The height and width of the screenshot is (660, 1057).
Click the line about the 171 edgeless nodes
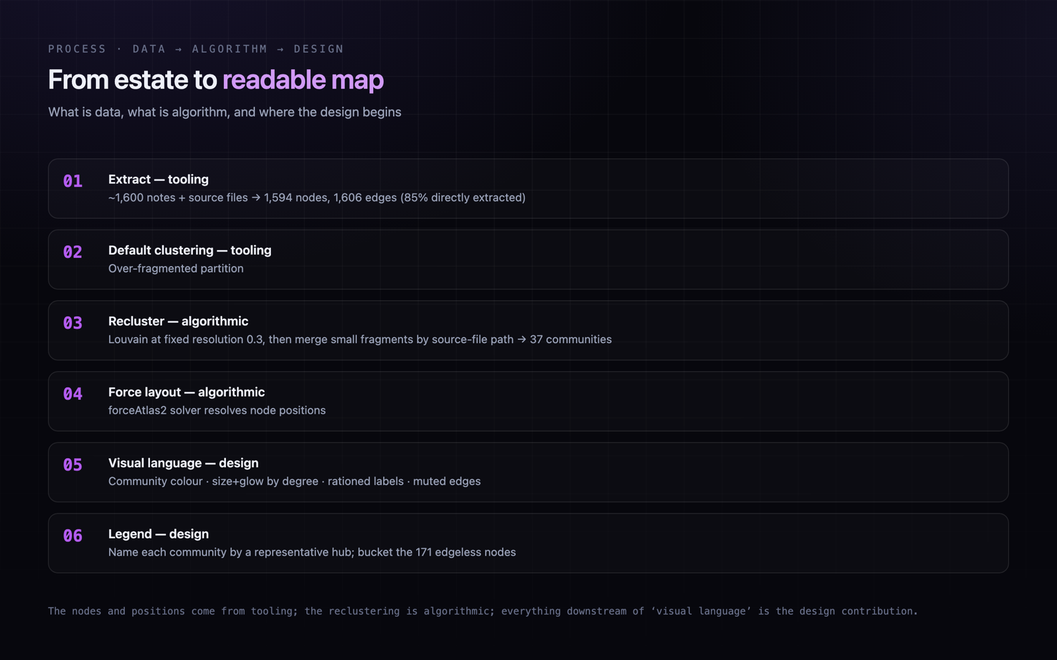coord(312,552)
